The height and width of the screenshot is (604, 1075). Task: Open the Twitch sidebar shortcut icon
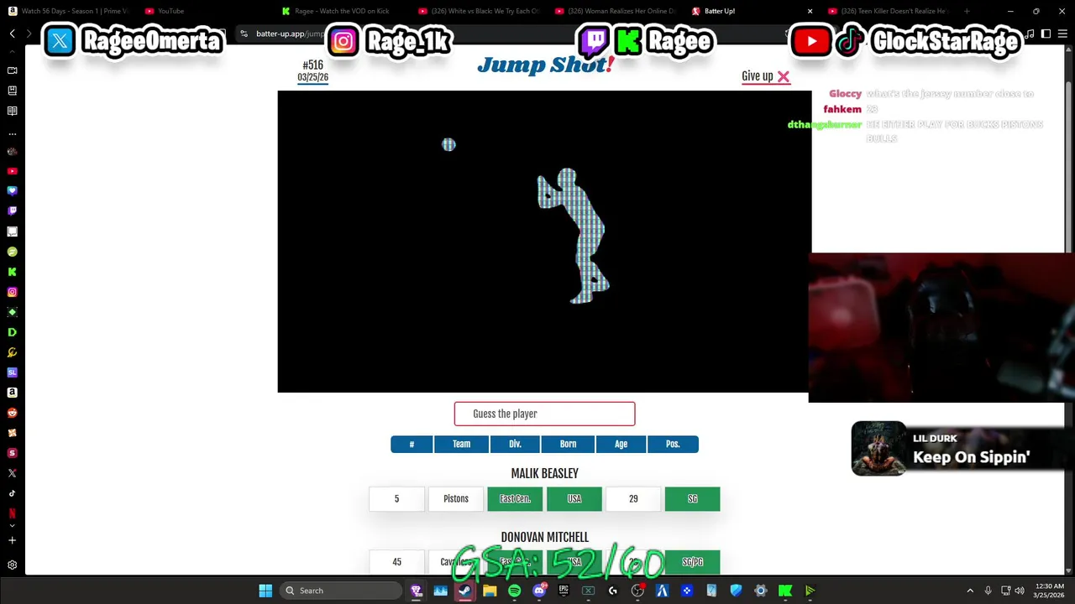click(13, 211)
